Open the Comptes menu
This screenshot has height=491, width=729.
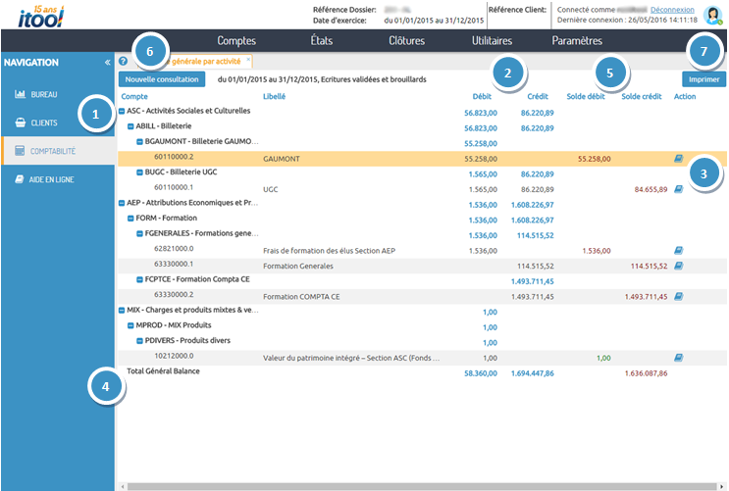[x=236, y=41]
